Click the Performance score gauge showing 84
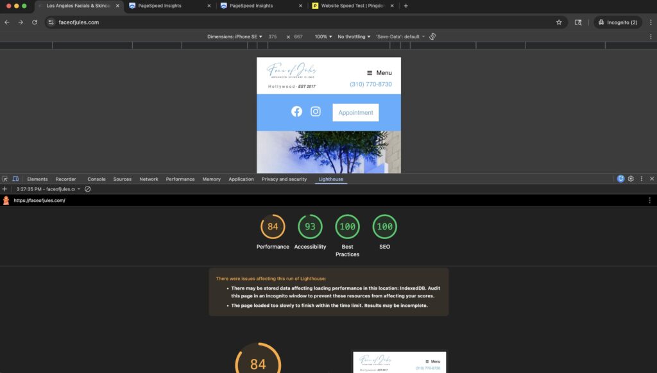The height and width of the screenshot is (373, 657). tap(273, 227)
